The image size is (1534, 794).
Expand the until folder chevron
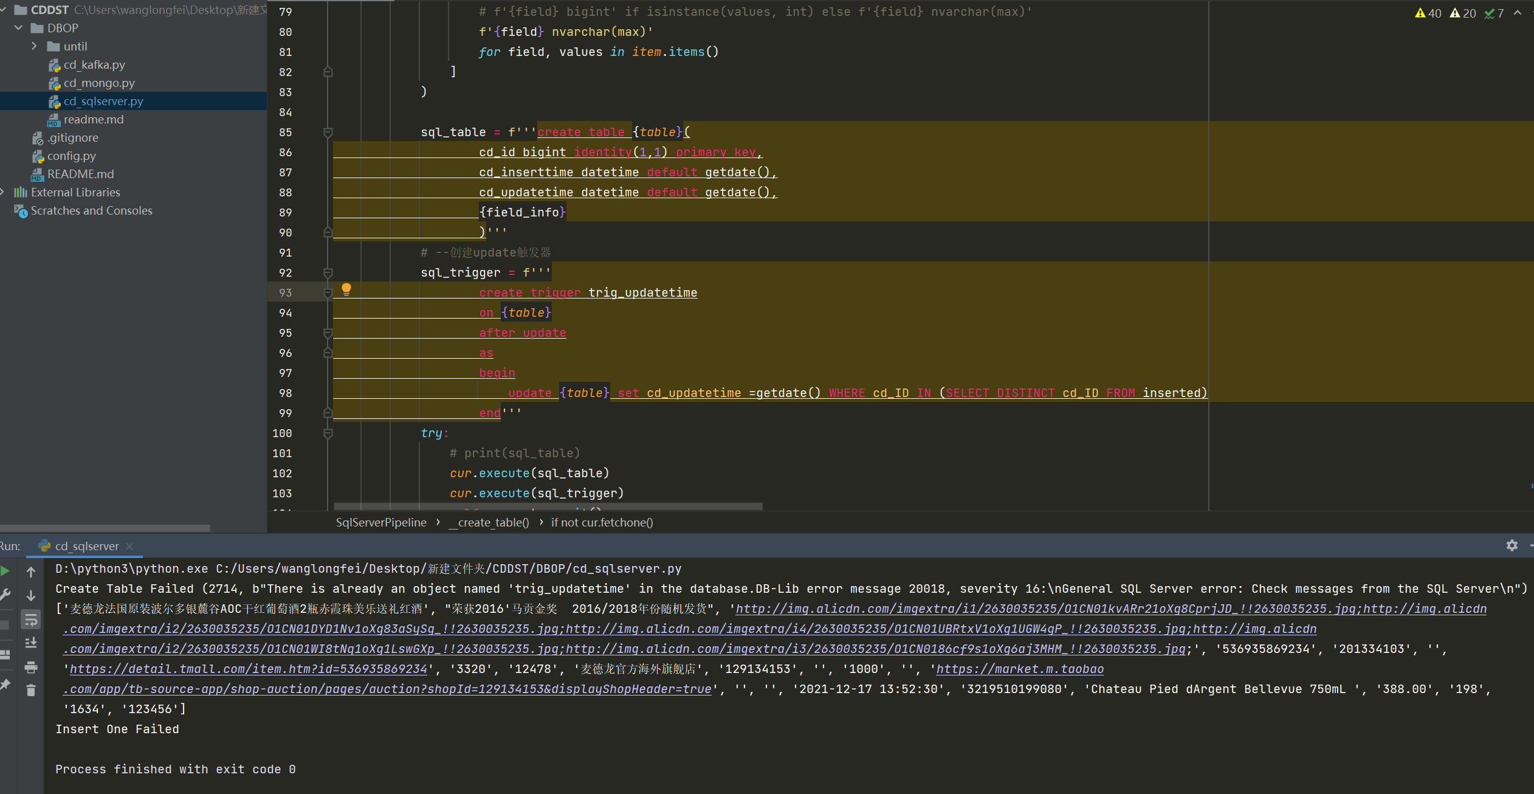pyautogui.click(x=34, y=46)
